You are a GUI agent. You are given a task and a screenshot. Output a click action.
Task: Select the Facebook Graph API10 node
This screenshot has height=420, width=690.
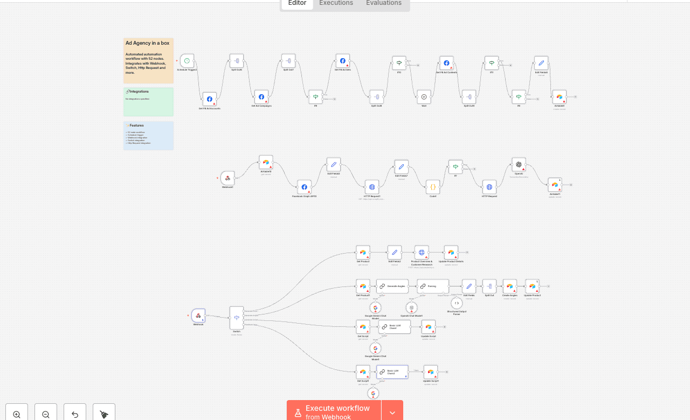(x=304, y=187)
